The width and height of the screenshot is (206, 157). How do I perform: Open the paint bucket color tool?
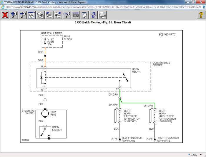click(85, 15)
